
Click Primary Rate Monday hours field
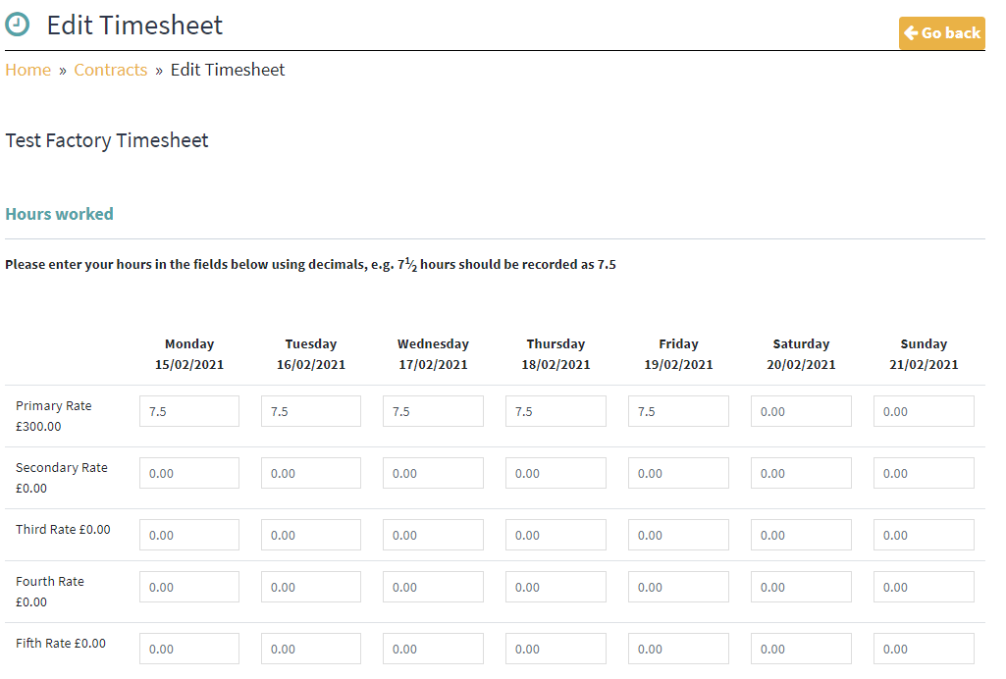(x=189, y=411)
